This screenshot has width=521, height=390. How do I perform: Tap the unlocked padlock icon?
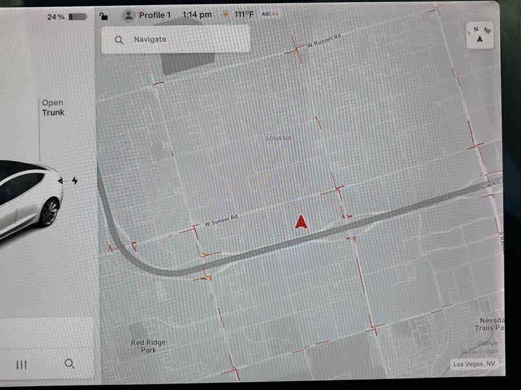pyautogui.click(x=104, y=16)
